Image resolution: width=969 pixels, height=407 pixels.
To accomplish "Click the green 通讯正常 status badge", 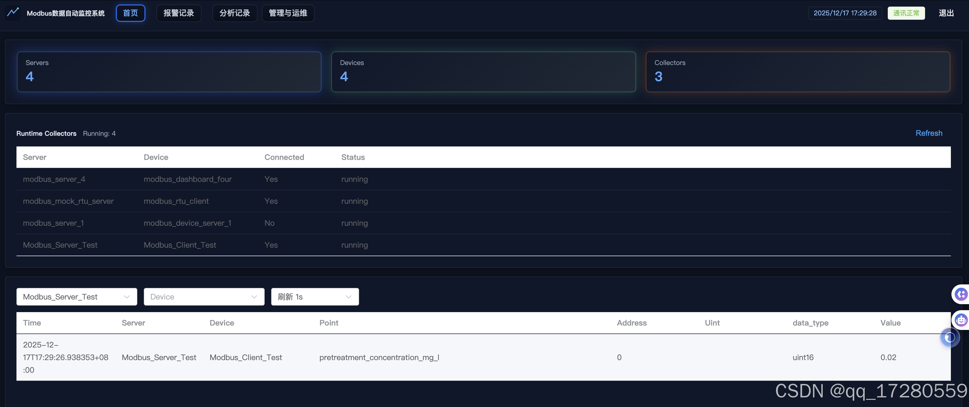I will point(906,13).
